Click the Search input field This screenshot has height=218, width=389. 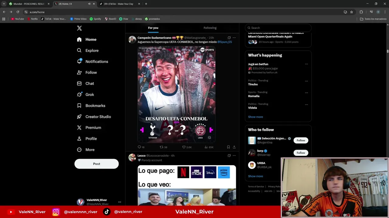[278, 28]
